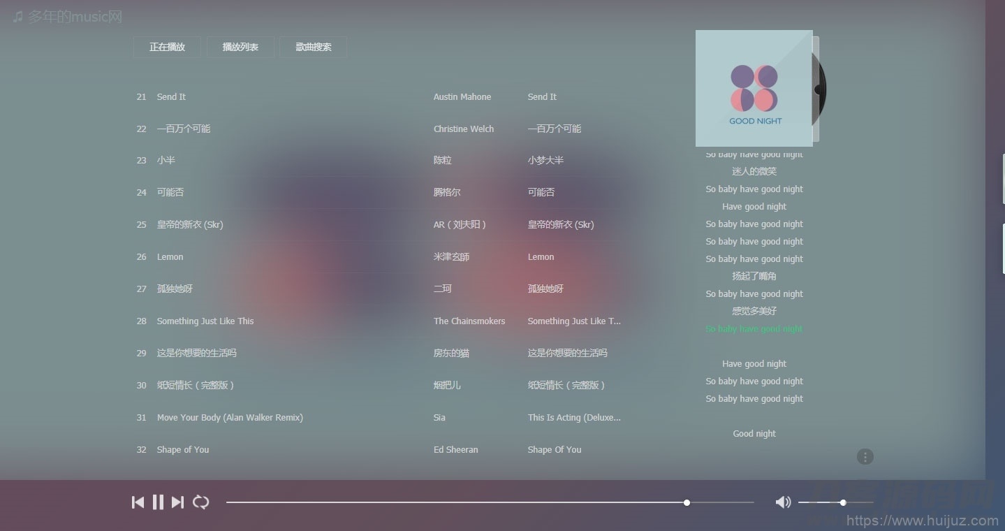Play song 30 纸短情长（完整版）

pos(196,385)
